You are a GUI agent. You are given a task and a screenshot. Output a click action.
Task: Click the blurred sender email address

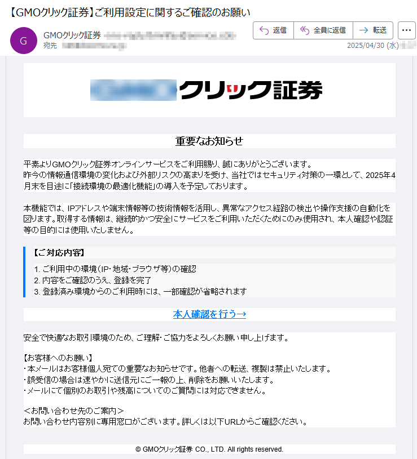[x=170, y=35]
